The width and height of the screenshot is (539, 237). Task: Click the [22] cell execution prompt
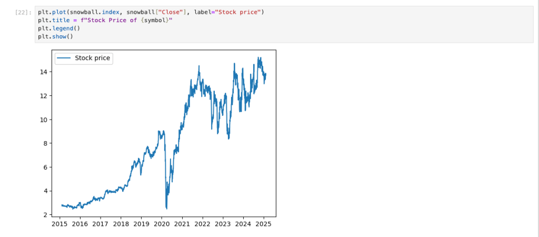[x=24, y=12]
